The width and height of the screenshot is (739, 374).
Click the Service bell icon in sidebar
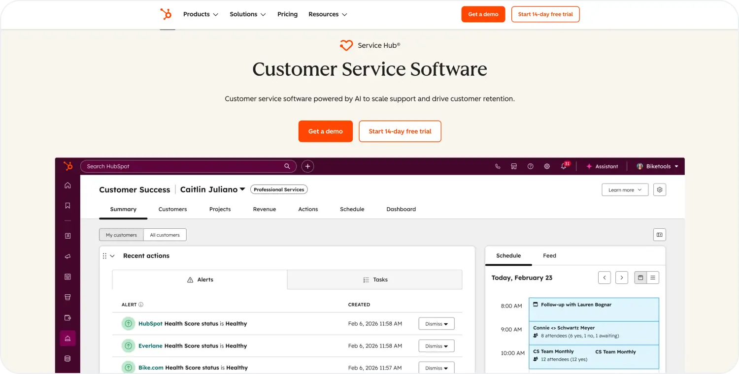pyautogui.click(x=68, y=338)
